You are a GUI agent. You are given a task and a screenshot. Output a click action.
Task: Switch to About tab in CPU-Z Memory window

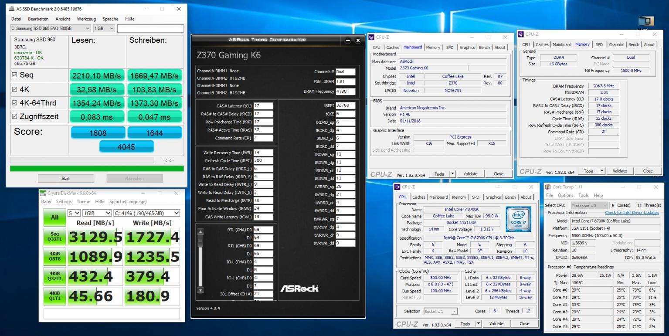(x=649, y=44)
